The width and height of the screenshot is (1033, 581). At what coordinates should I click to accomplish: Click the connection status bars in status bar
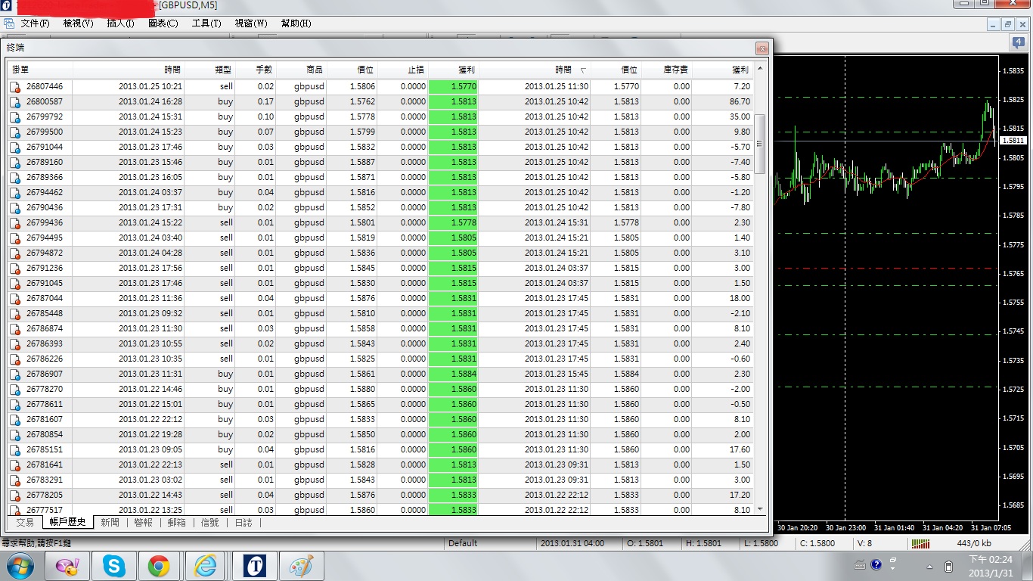[920, 543]
